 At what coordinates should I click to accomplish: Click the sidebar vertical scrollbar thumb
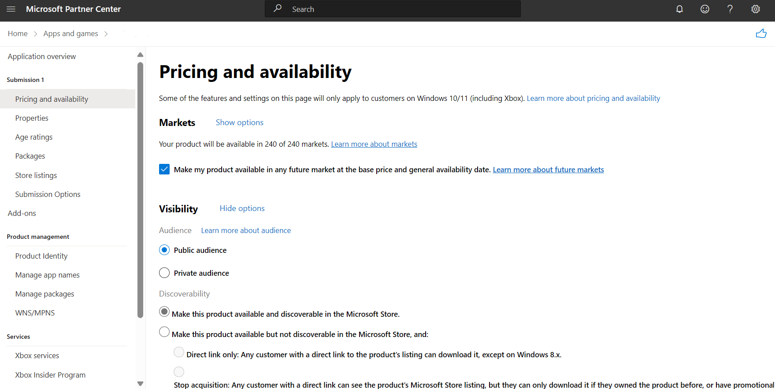[x=140, y=190]
